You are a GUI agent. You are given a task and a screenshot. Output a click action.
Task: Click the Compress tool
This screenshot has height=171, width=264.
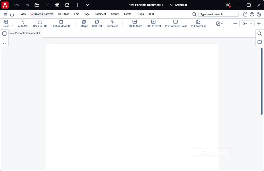[112, 23]
